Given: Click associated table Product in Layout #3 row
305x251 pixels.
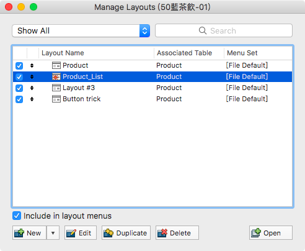Looking at the screenshot, I should click(x=169, y=88).
